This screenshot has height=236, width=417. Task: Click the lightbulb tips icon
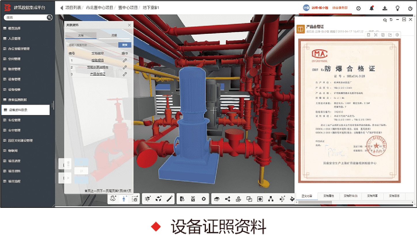click(x=397, y=8)
